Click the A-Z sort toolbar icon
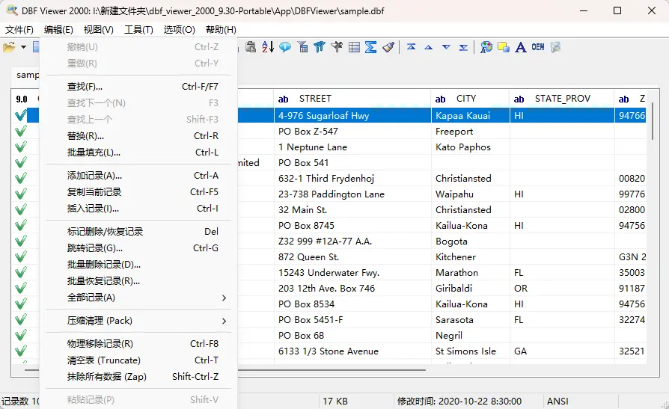The height and width of the screenshot is (409, 669). point(268,47)
